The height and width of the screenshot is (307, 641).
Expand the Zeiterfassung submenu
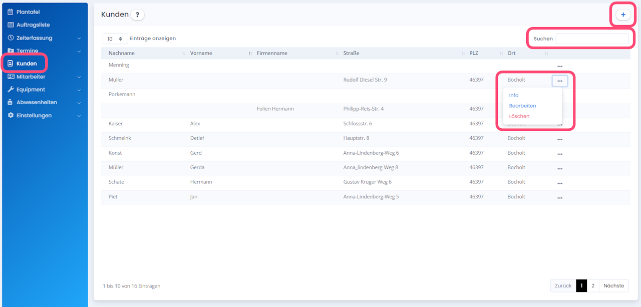click(x=79, y=38)
